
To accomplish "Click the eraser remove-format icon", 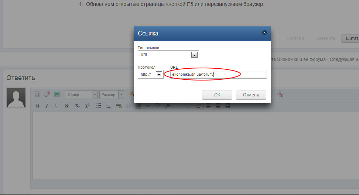I will pyautogui.click(x=47, y=94).
